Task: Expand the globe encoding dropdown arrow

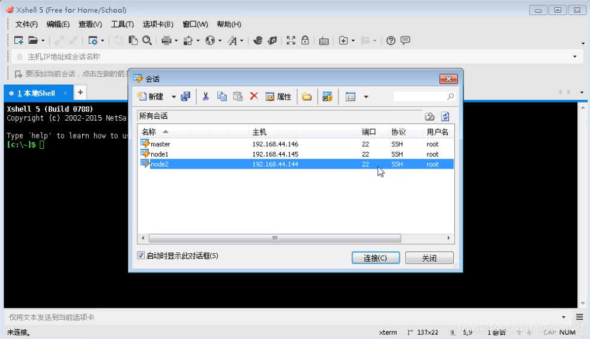Action: pos(220,41)
